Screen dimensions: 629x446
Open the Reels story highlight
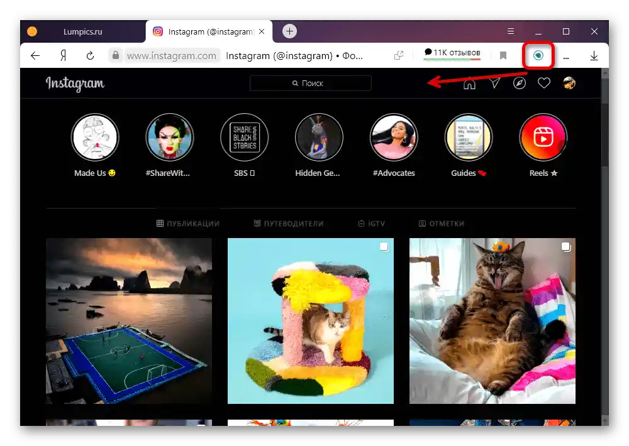(x=543, y=138)
